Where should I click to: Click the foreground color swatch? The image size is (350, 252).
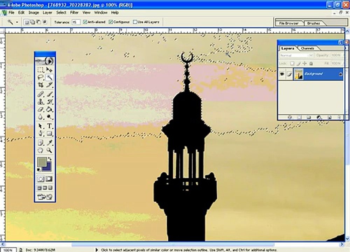click(42, 162)
